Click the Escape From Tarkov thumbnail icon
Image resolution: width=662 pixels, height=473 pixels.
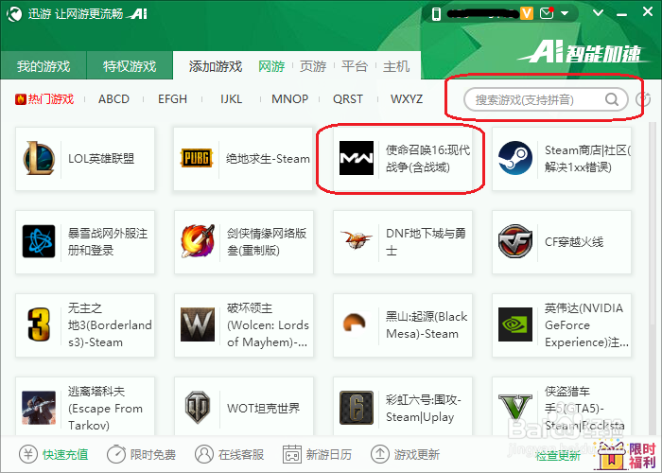pos(39,408)
